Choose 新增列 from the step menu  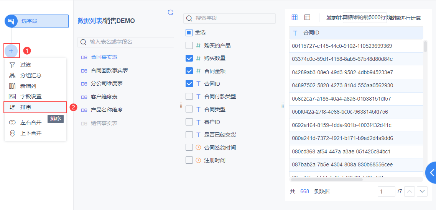tap(35, 86)
